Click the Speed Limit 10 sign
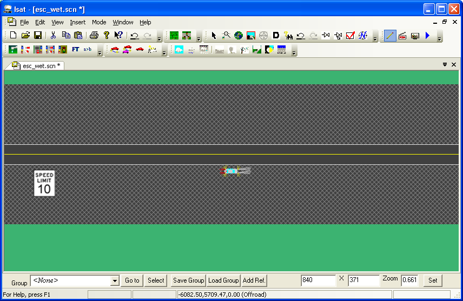 point(44,183)
